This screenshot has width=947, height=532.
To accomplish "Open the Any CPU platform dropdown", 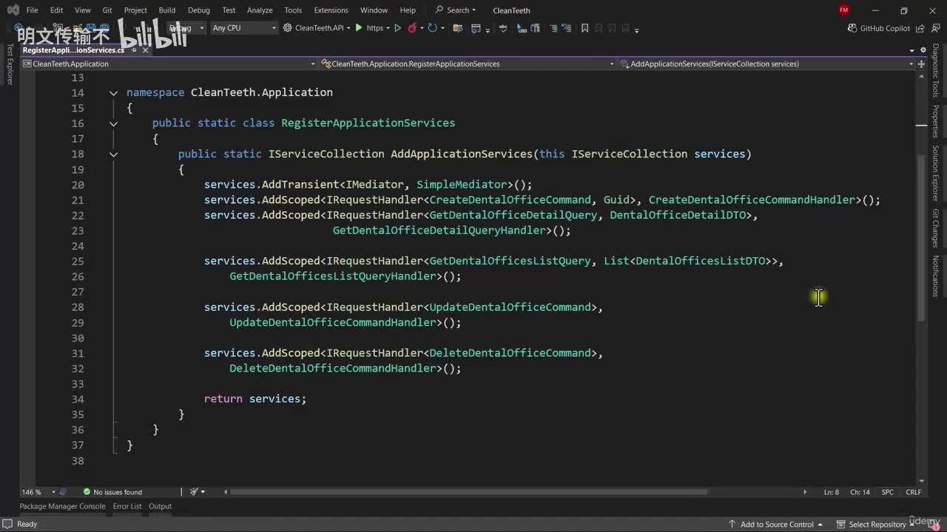I will tap(243, 28).
